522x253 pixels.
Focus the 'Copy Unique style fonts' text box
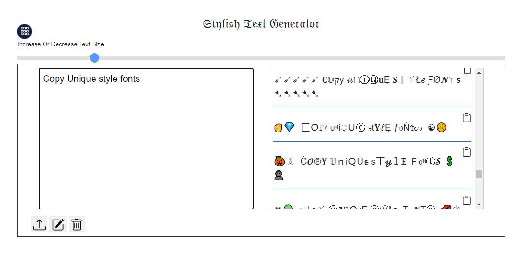[x=146, y=139]
